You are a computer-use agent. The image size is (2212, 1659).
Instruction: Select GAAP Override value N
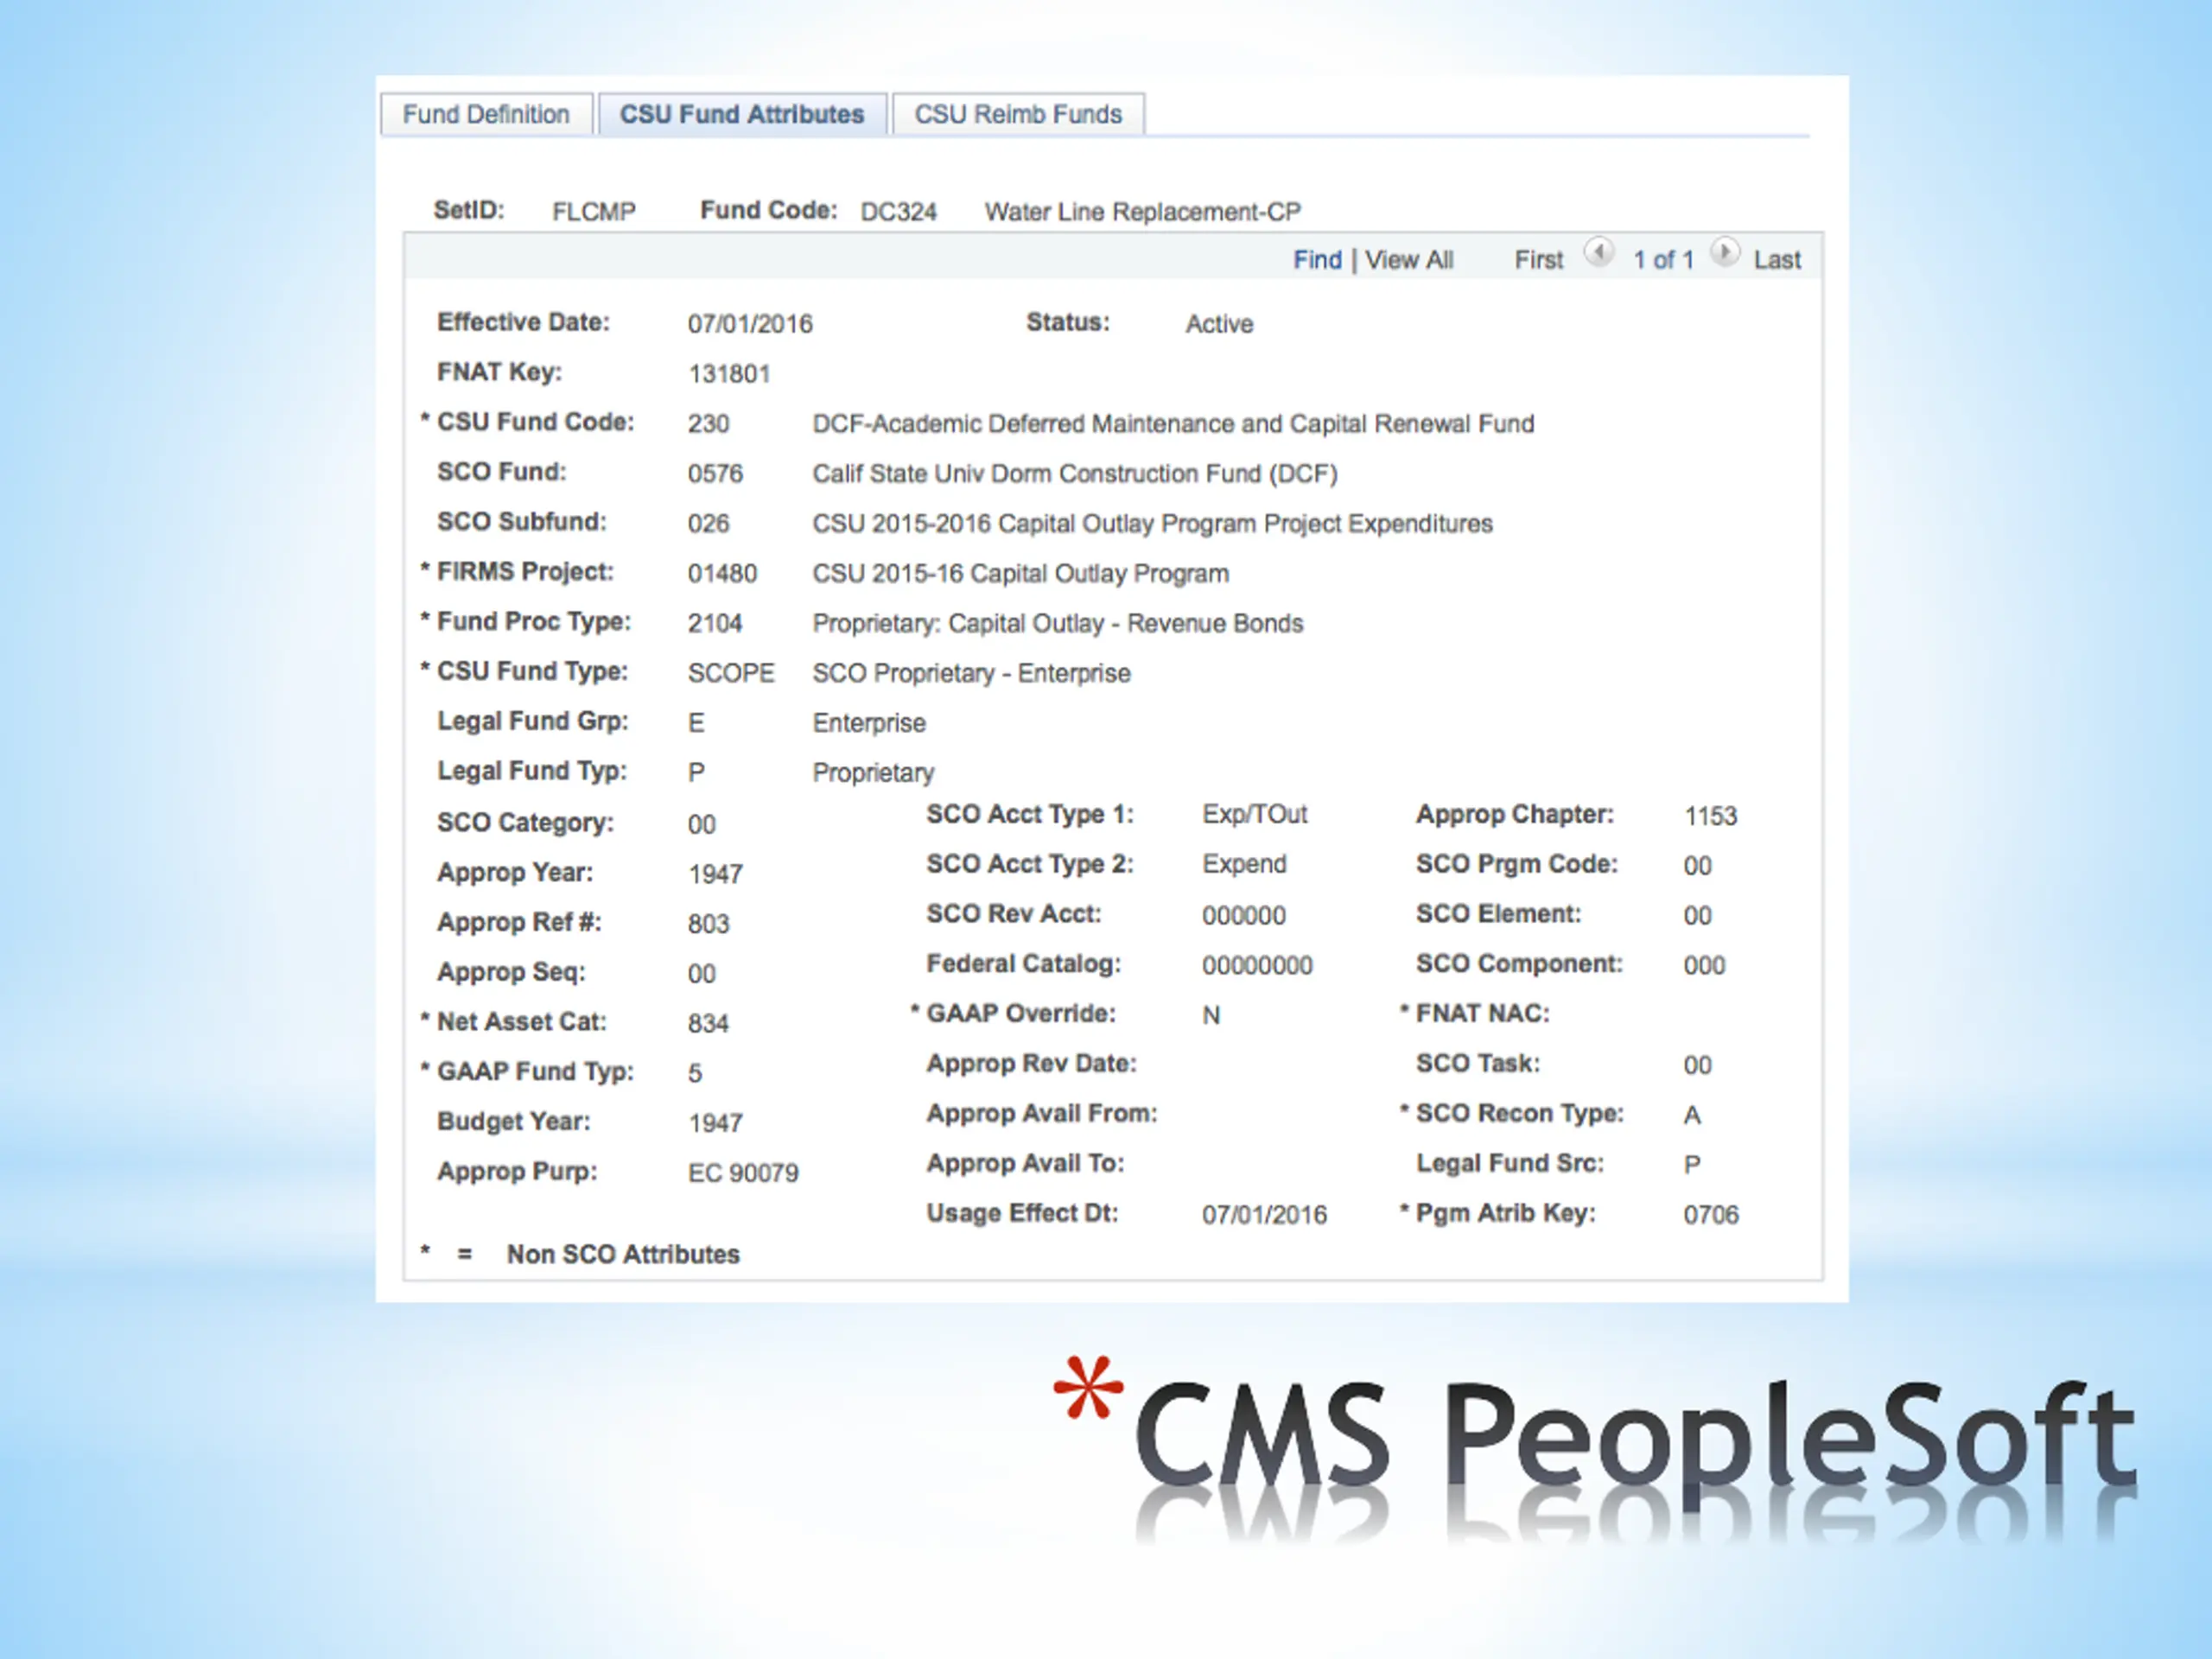[x=1211, y=1016]
